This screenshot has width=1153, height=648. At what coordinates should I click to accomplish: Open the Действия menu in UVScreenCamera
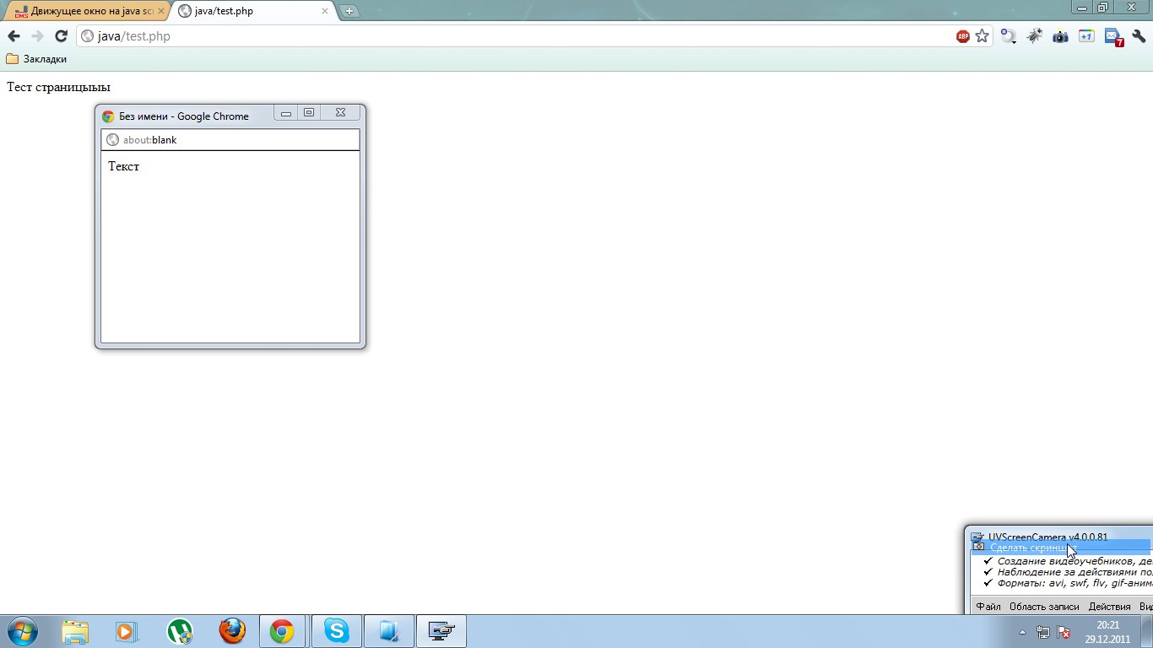(1109, 607)
